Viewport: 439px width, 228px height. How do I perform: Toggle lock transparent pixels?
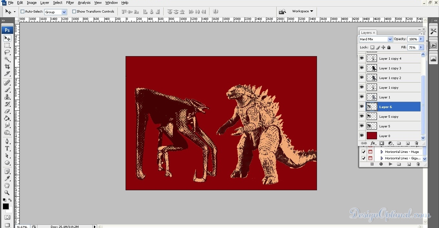372,47
